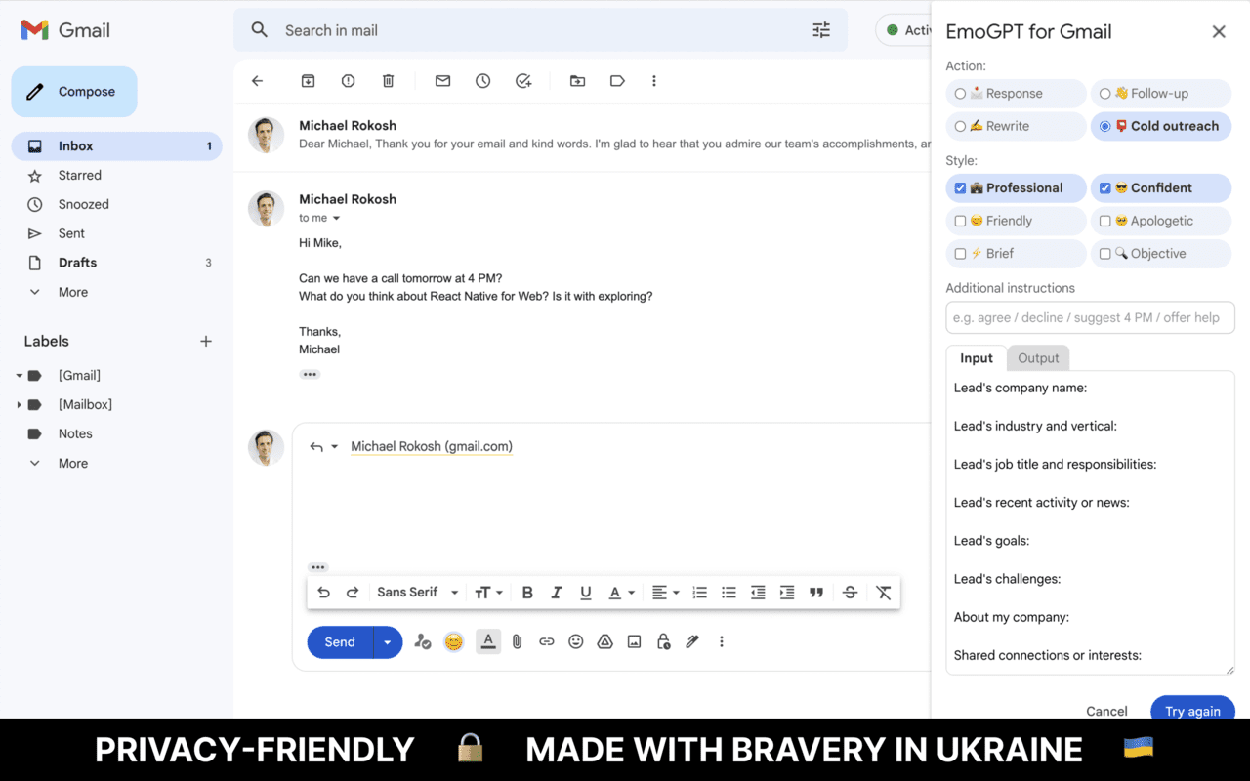Toggle italic formatting
Screen dimensions: 1250x781
coord(557,593)
